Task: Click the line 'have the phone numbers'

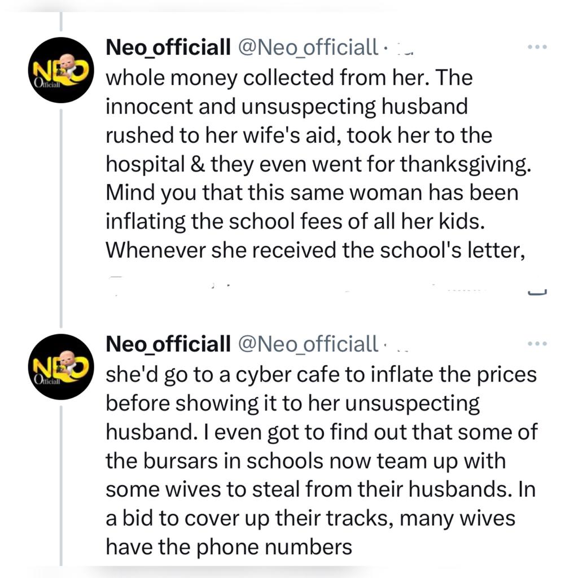Action: click(229, 547)
